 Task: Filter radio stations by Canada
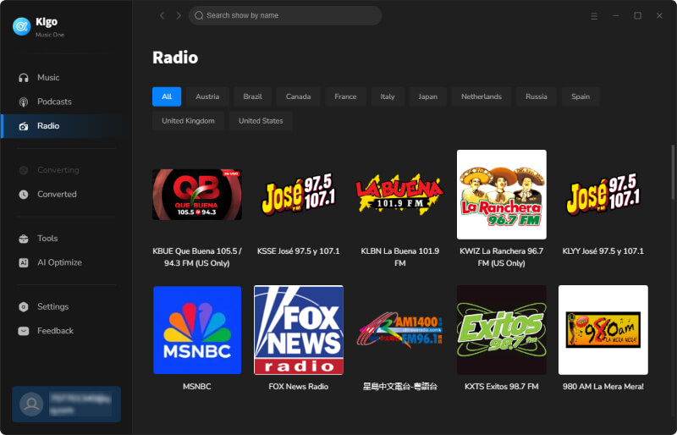(x=298, y=96)
